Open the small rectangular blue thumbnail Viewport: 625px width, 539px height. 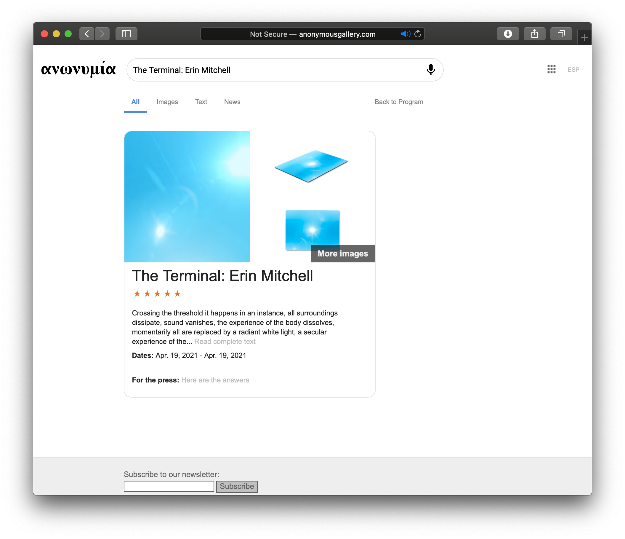click(x=312, y=230)
